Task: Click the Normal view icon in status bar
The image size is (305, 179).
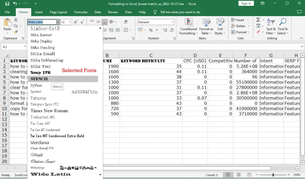Action: [228, 175]
